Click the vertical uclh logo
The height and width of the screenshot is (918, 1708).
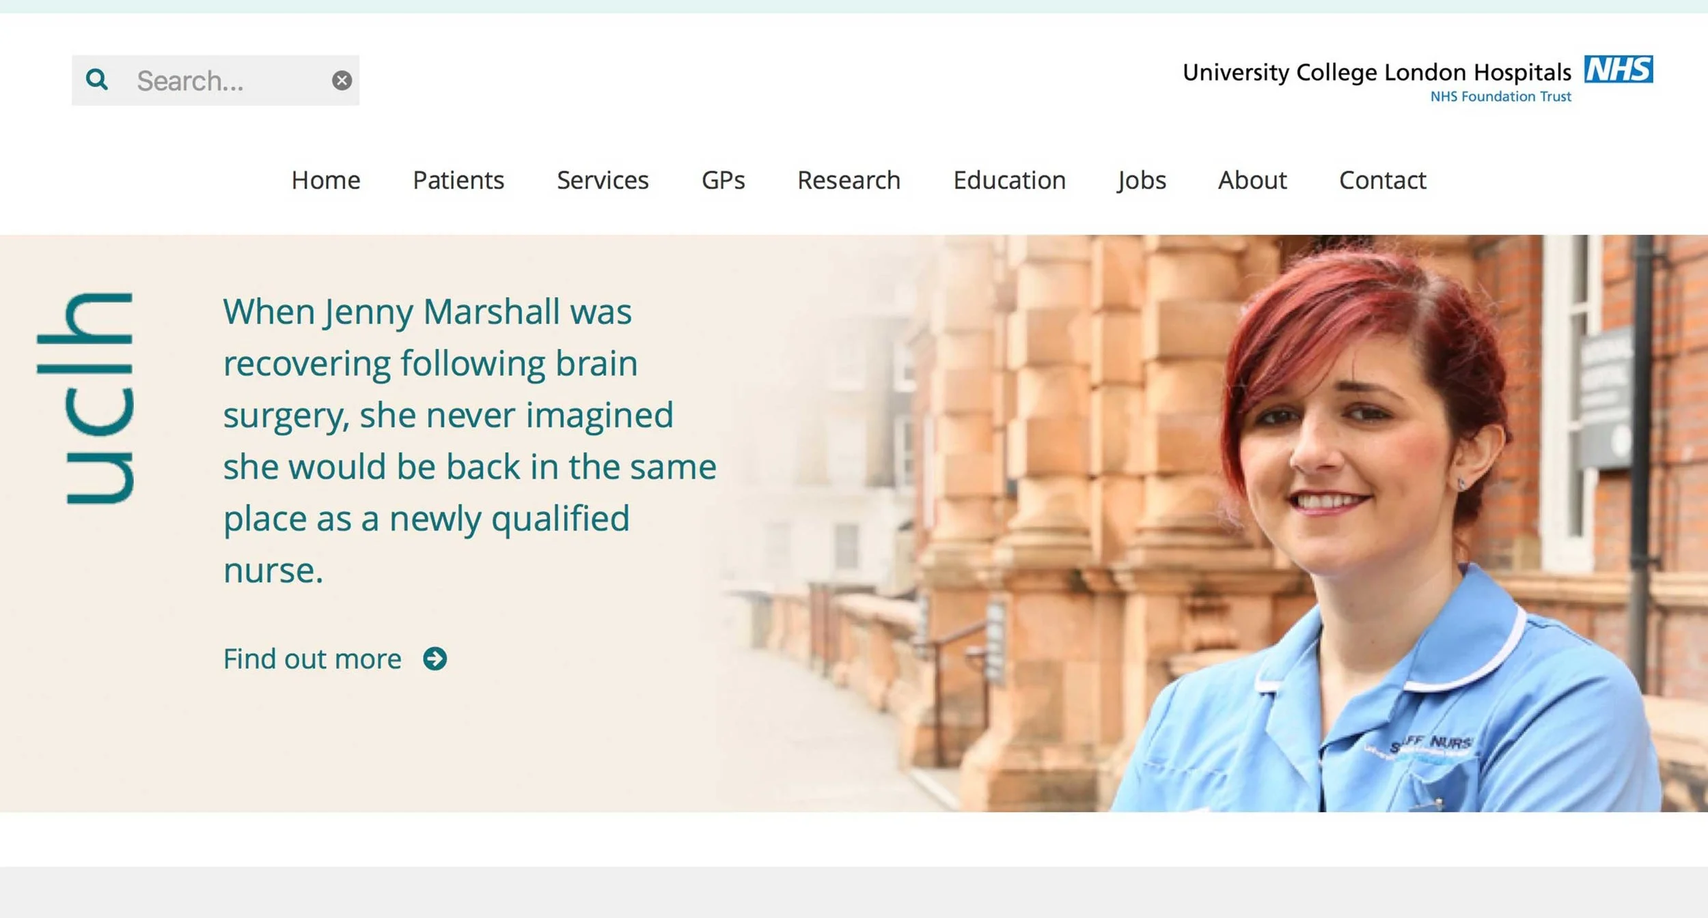[x=85, y=398]
